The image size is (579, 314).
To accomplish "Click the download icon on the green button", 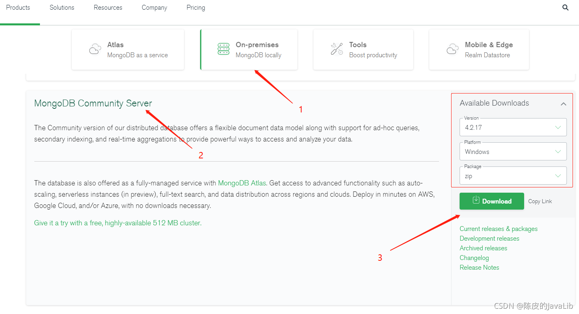I will pos(476,200).
